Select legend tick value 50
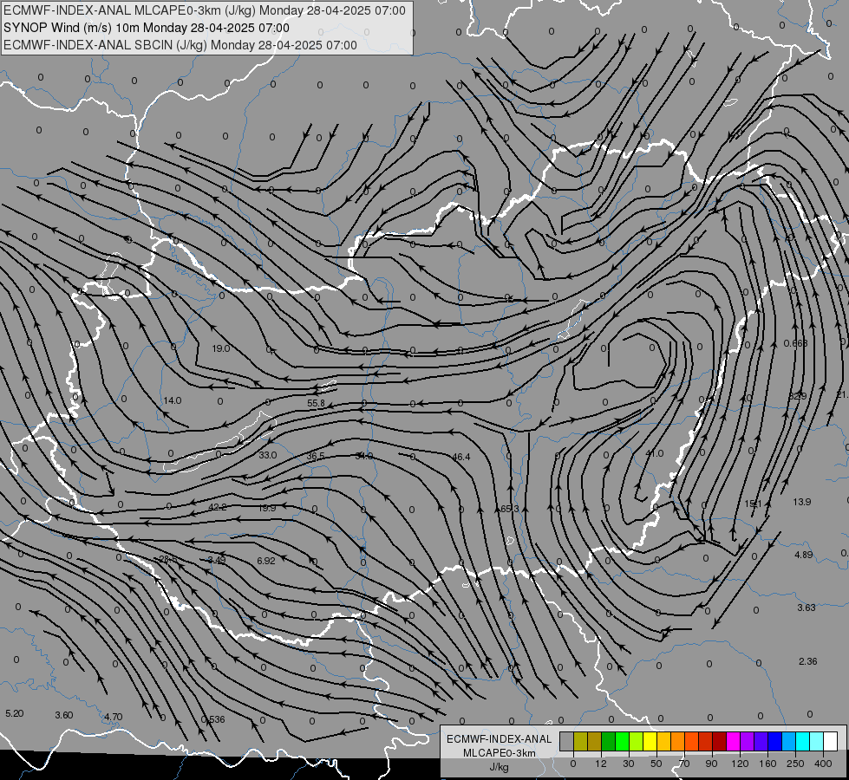849x780 pixels. click(656, 764)
